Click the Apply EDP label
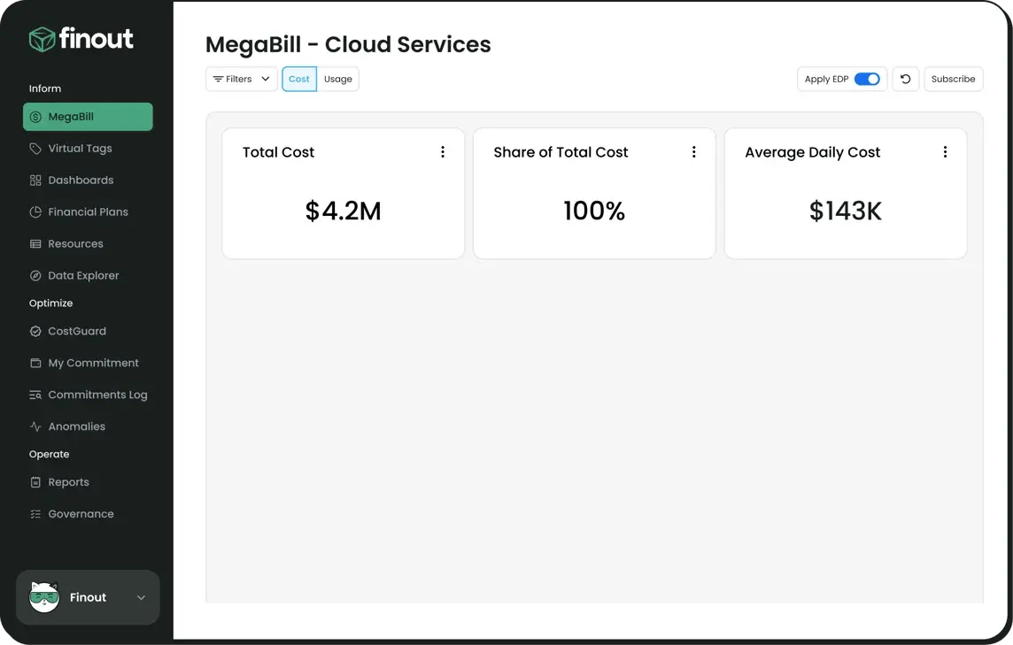The width and height of the screenshot is (1013, 645). [x=826, y=80]
